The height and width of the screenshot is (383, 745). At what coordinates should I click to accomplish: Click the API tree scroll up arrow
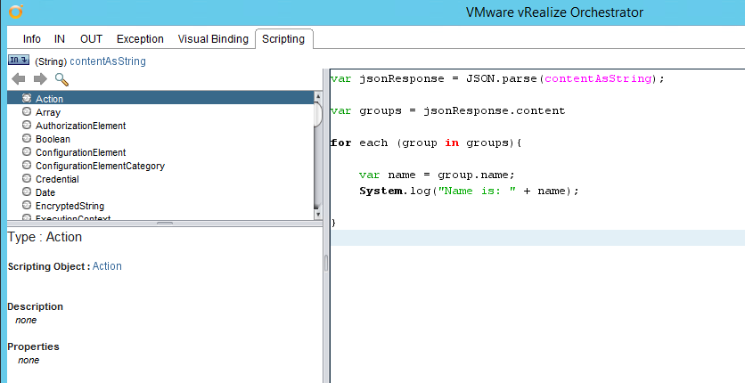318,96
